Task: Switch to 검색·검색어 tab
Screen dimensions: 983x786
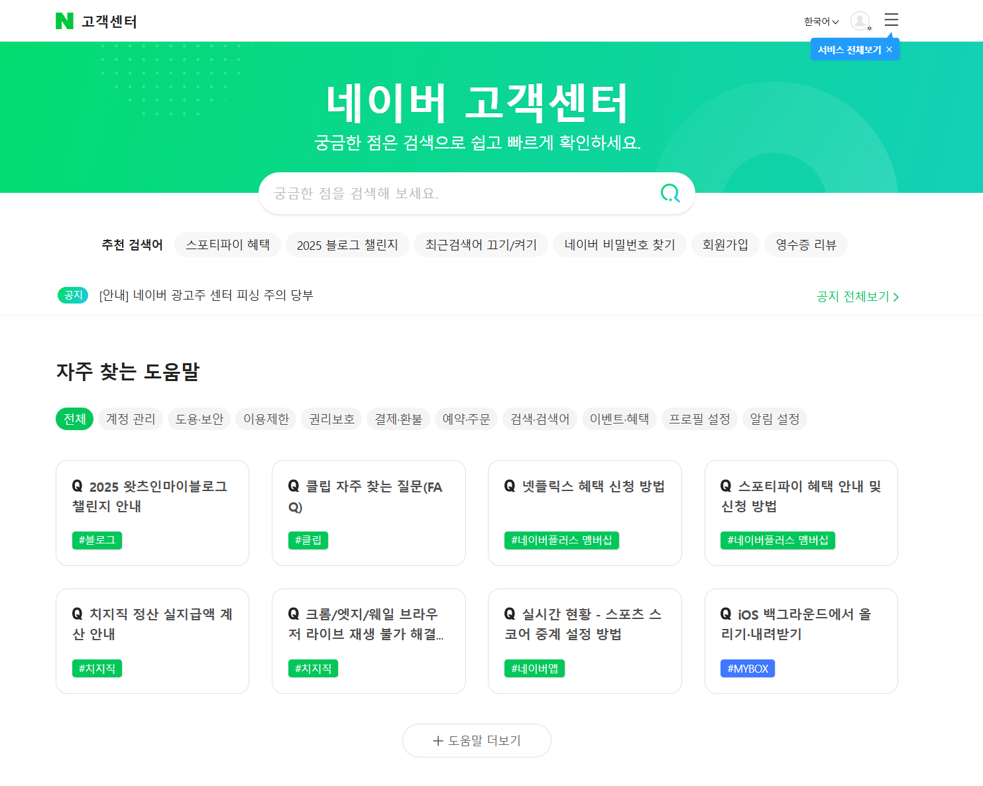Action: (540, 419)
